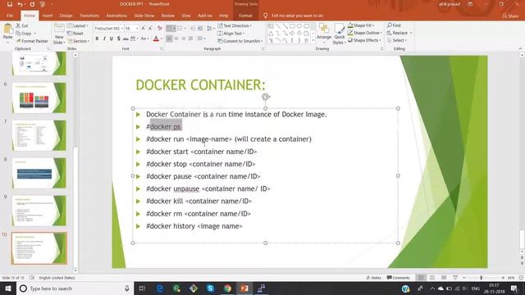Open Chrome from the taskbar

coord(227,288)
